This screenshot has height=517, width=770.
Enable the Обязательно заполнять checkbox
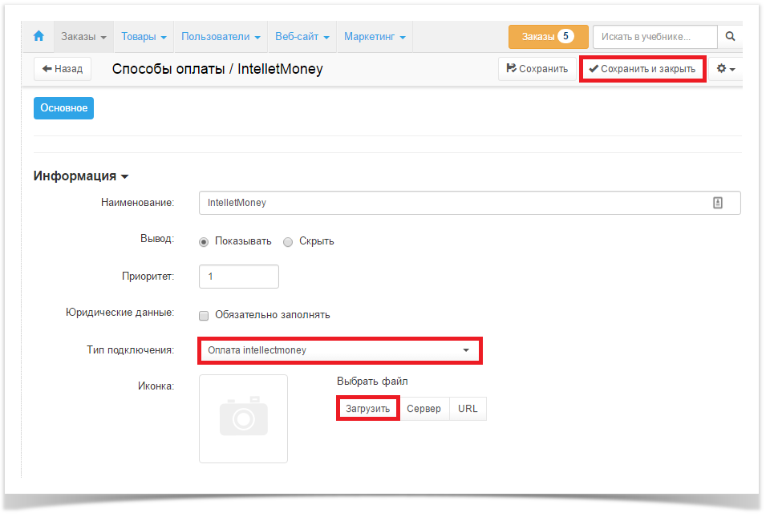[x=204, y=315]
